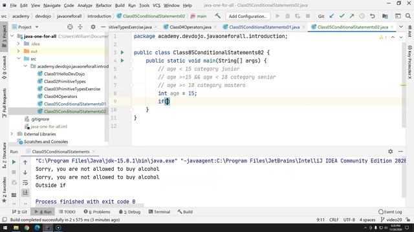Open the 6: Problems tool window
This screenshot has width=414, height=232.
click(x=97, y=212)
